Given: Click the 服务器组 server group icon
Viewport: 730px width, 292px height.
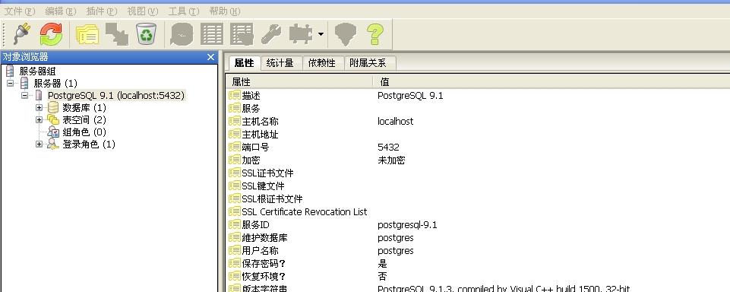Looking at the screenshot, I should [10, 71].
